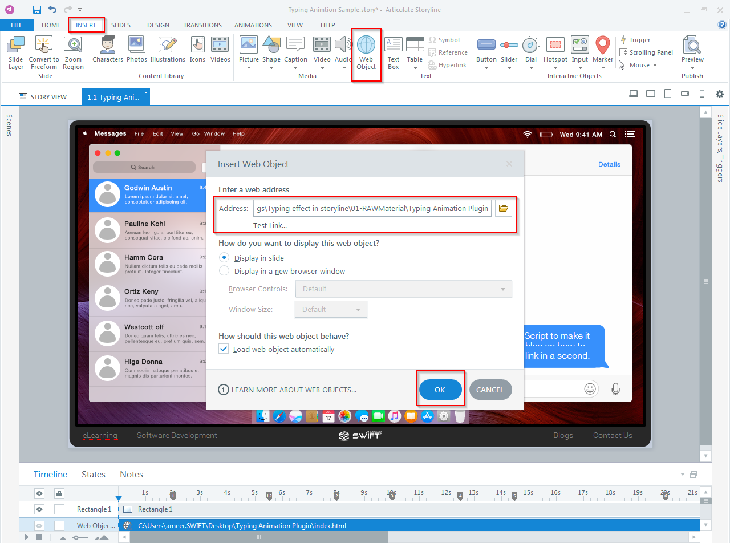Screen dimensions: 730x543
Task: Play the timeline with play button
Action: (27, 537)
